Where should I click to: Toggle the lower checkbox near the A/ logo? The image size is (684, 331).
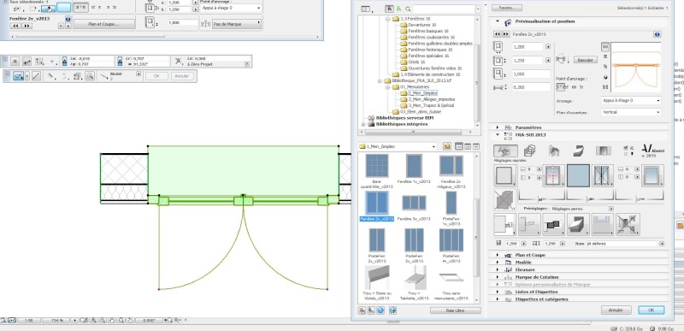tap(627, 153)
